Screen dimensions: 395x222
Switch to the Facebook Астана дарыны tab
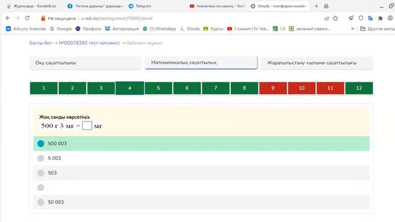click(x=96, y=6)
